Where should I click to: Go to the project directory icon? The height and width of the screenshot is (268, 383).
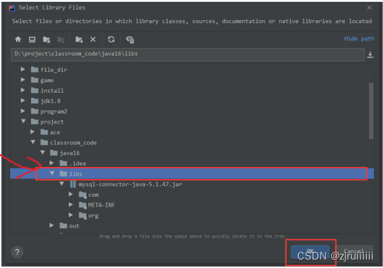click(x=46, y=40)
